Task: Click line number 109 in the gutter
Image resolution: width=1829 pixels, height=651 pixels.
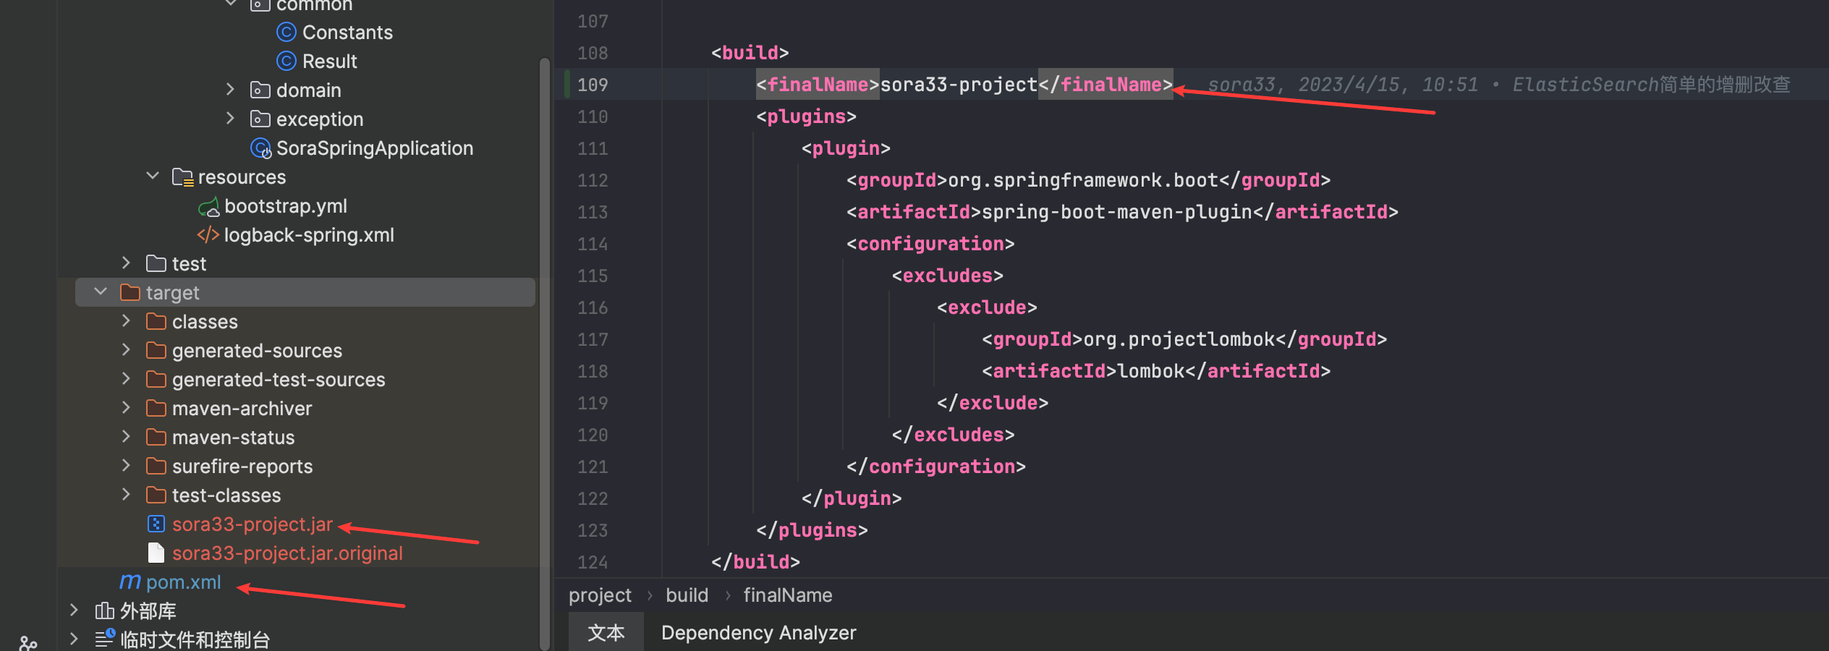Action: pos(593,85)
